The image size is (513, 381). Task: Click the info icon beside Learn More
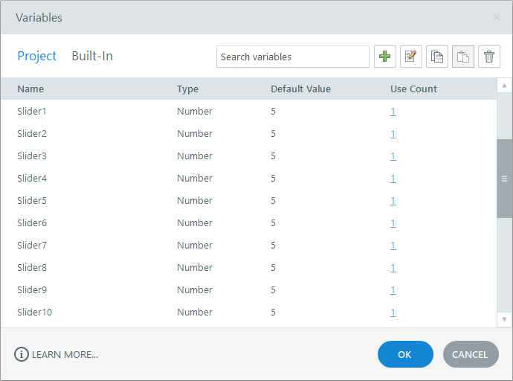[x=22, y=354]
